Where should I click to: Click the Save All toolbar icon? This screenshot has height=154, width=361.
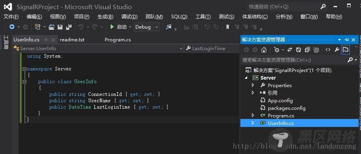68,27
